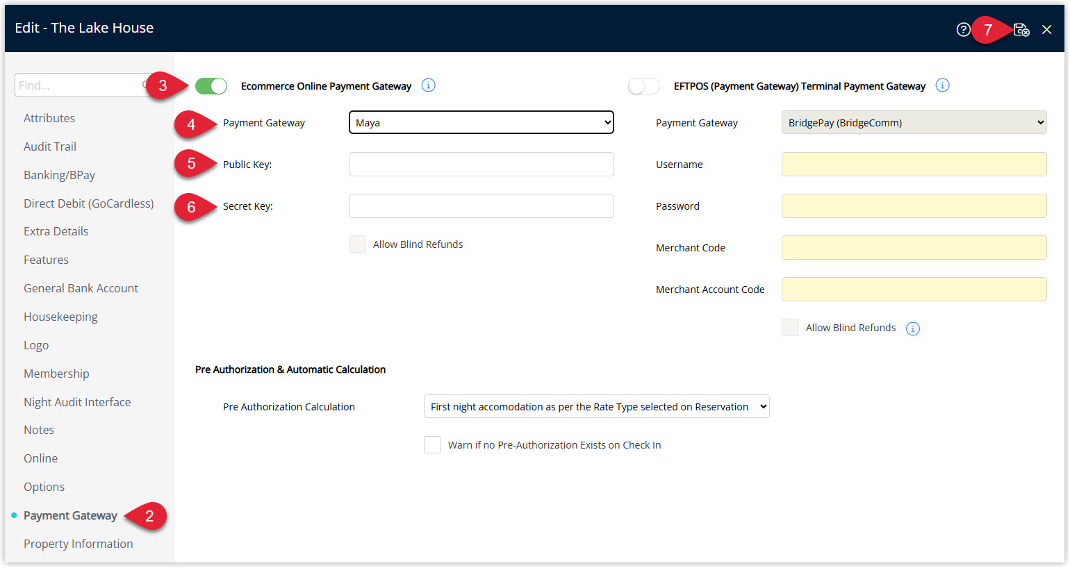Go to Audit Trail section
Viewport: 1070px width, 568px height.
(x=50, y=147)
